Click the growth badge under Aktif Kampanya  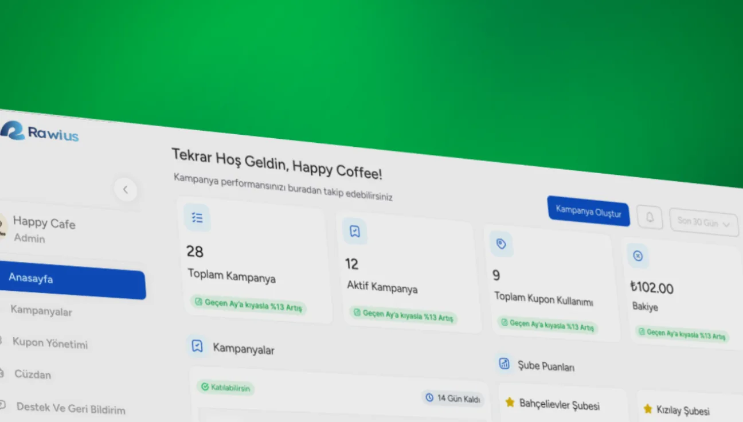(x=403, y=315)
